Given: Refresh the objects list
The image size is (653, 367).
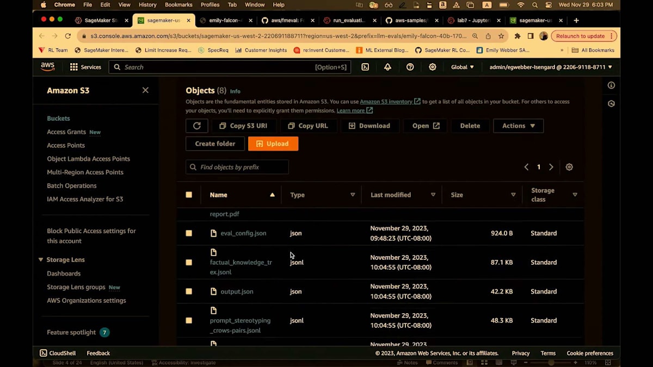Looking at the screenshot, I should click(197, 126).
